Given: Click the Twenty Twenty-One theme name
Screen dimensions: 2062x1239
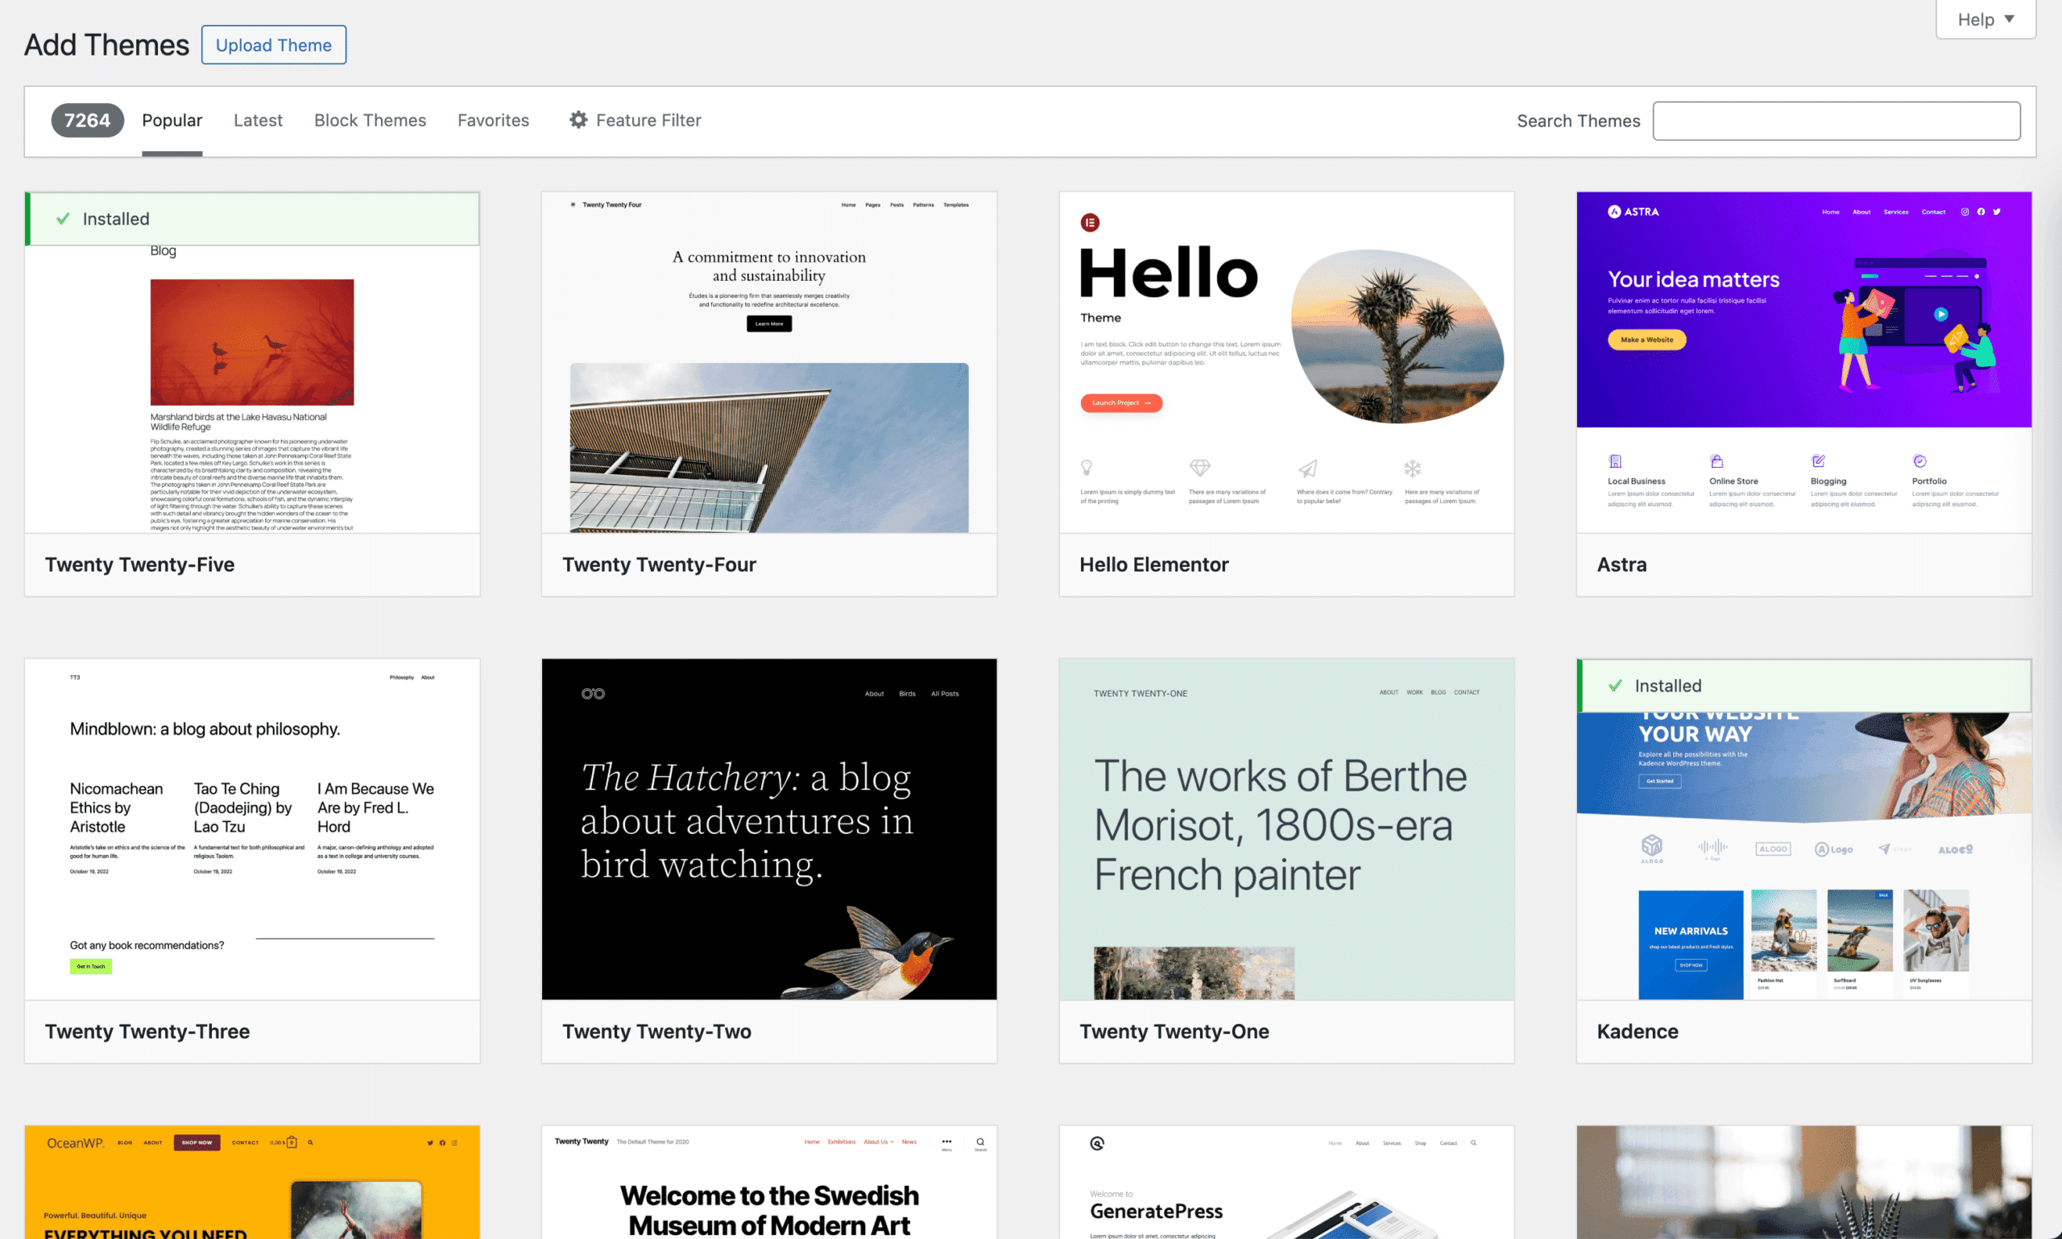Looking at the screenshot, I should [x=1174, y=1031].
